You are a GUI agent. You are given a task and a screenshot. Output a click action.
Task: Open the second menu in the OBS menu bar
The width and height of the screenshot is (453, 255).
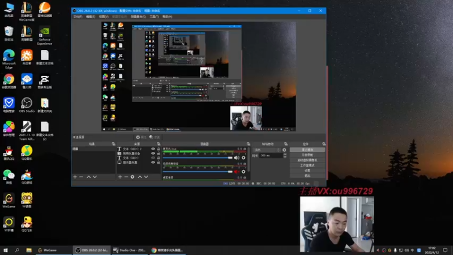(x=91, y=17)
